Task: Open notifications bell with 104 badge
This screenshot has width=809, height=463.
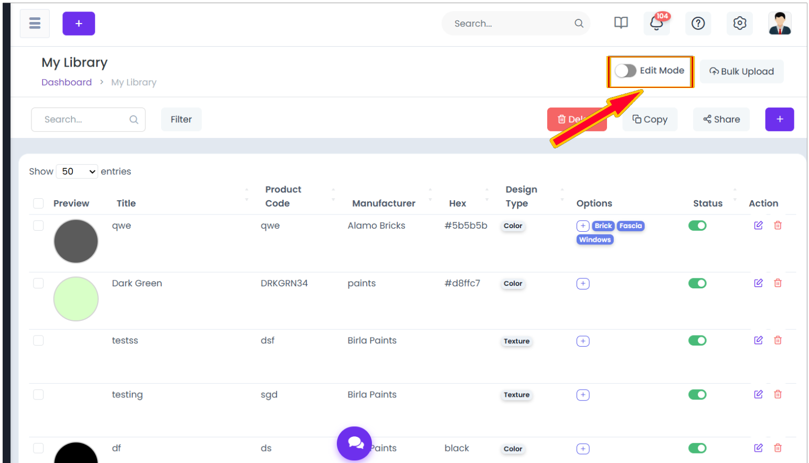Action: 656,24
